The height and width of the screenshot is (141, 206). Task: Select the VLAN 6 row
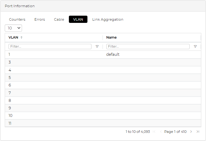pos(103,85)
